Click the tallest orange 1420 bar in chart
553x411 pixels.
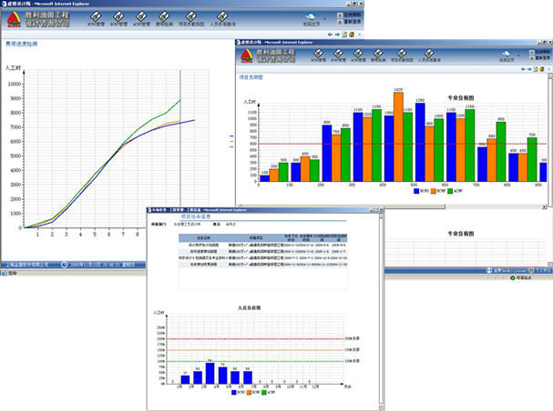(398, 136)
